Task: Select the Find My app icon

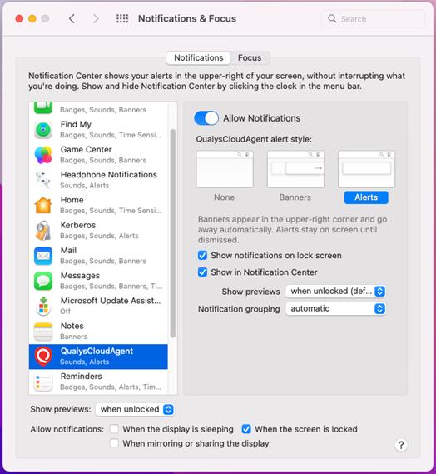Action: [x=43, y=130]
